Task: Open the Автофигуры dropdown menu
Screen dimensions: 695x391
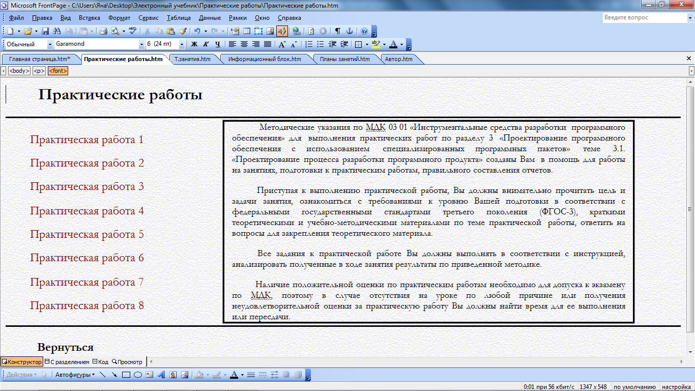Action: click(75, 375)
